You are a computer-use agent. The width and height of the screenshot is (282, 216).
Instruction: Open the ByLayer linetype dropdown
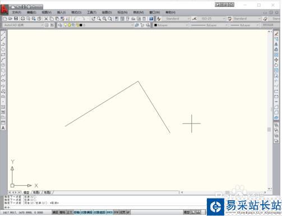226,25
